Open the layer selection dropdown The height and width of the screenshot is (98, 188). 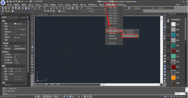point(24,11)
